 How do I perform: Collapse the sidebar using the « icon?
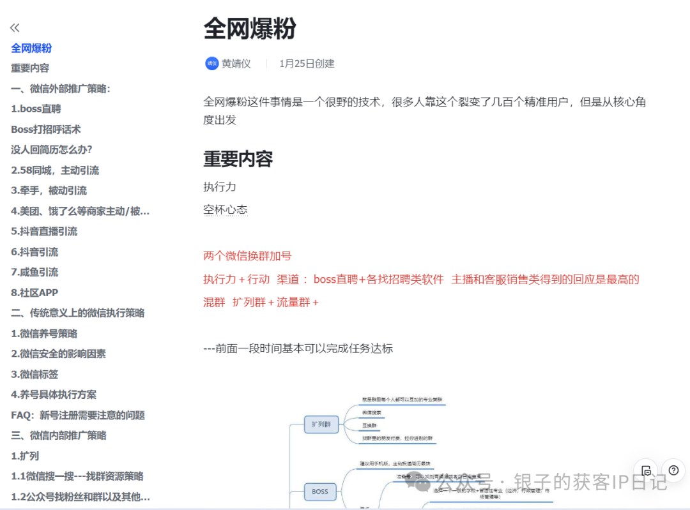pyautogui.click(x=14, y=27)
